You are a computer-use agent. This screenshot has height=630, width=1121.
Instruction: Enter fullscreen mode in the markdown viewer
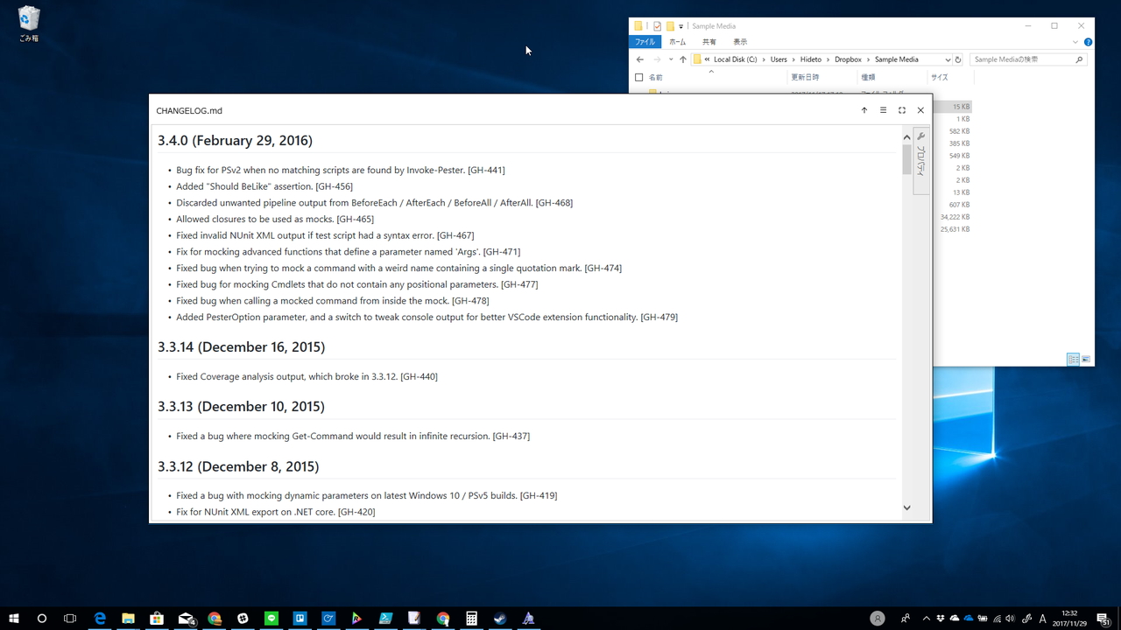click(901, 110)
